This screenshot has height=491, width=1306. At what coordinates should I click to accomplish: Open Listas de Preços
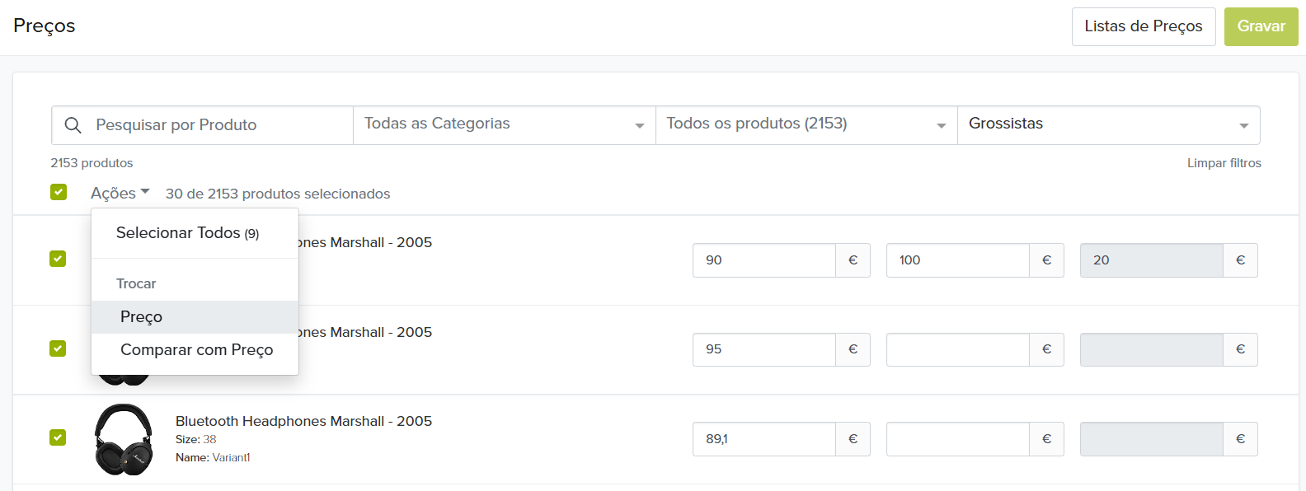[x=1143, y=26]
